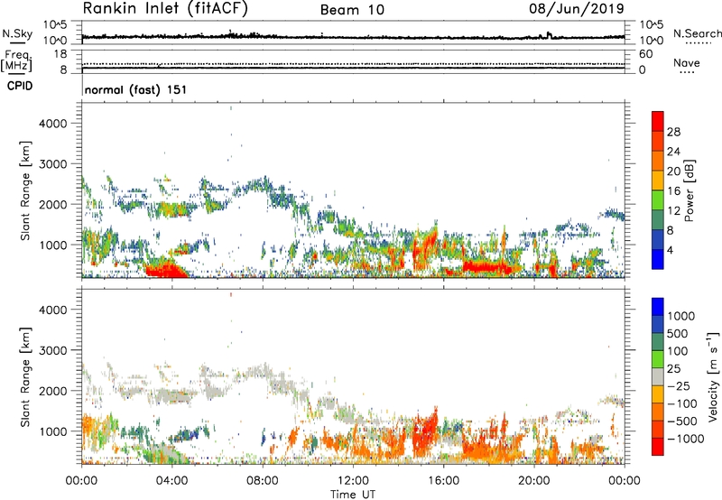Click the "25" label on Velocity colorbar
This screenshot has height=500, width=722.
[674, 369]
